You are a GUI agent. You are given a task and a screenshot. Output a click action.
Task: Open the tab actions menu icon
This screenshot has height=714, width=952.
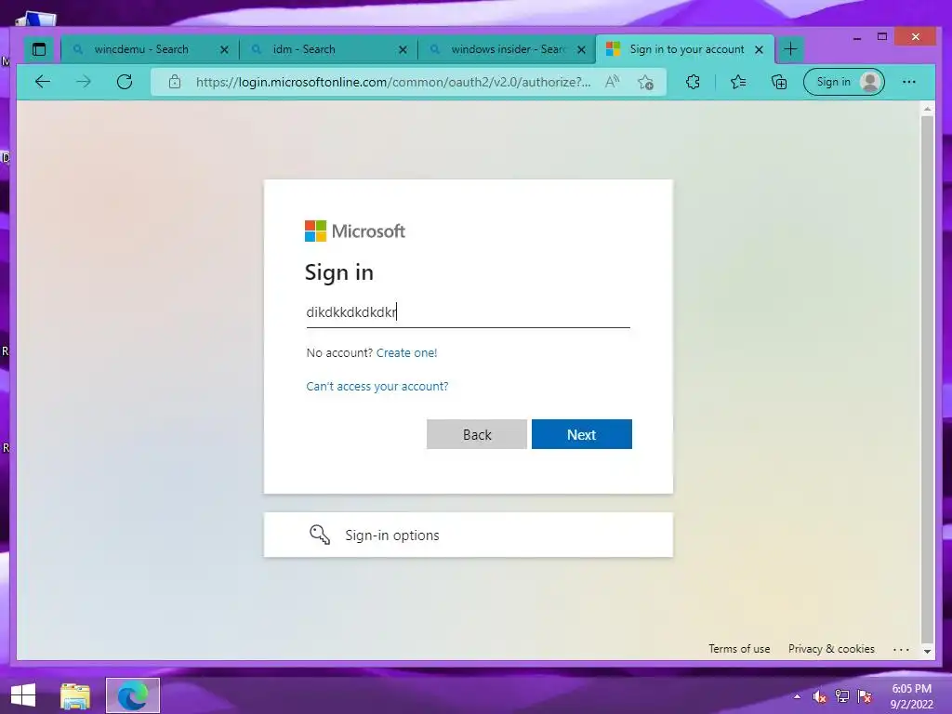(x=39, y=49)
